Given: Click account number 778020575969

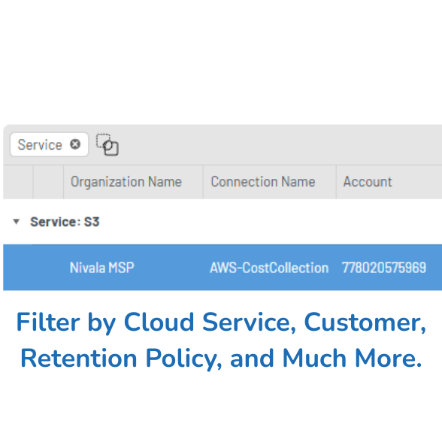Looking at the screenshot, I should click(x=384, y=268).
